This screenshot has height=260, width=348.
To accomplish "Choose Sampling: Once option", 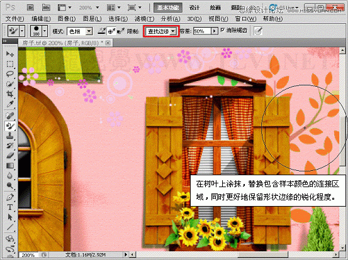I will [x=111, y=31].
